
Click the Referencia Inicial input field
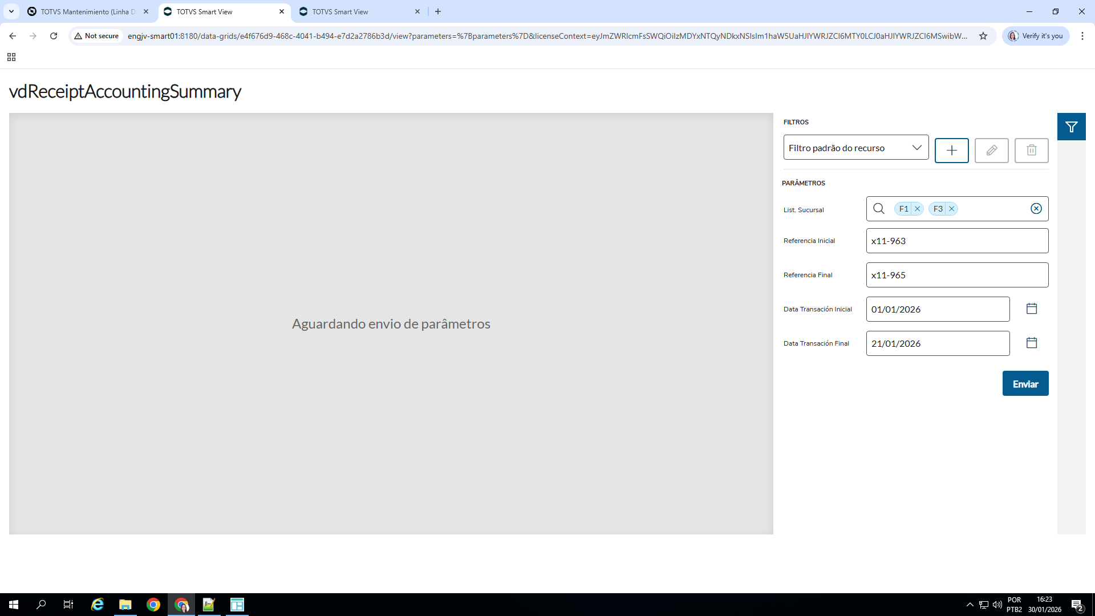[956, 241]
